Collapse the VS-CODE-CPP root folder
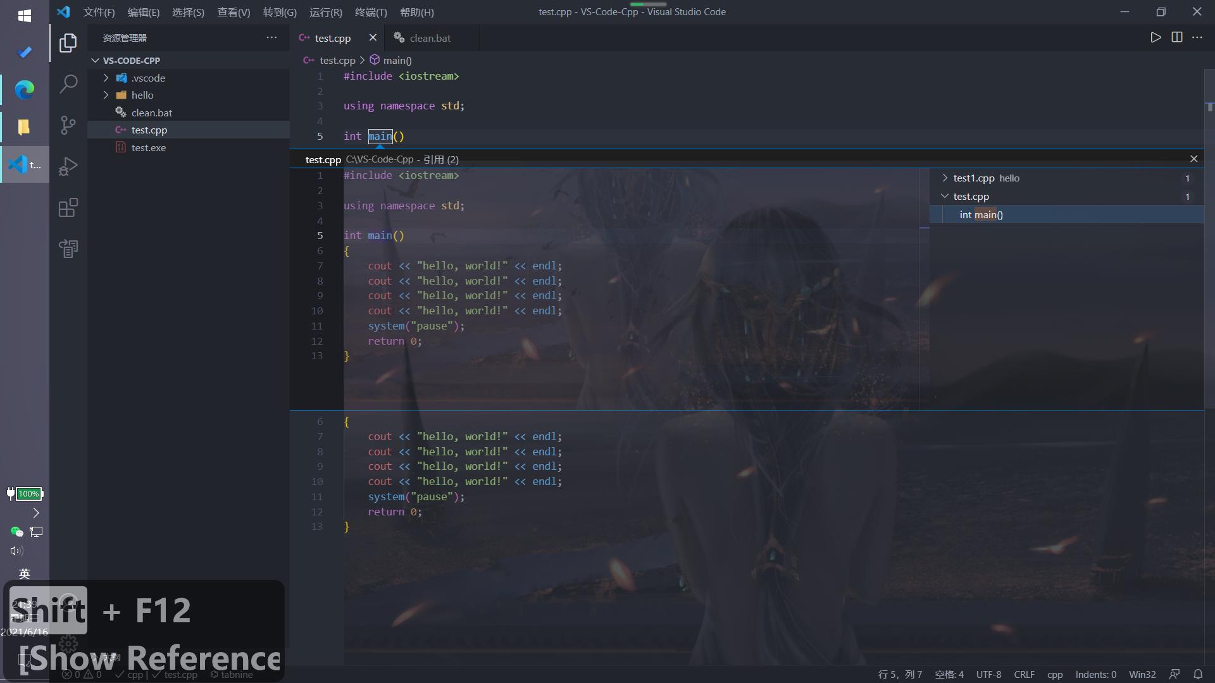1215x683 pixels. tap(96, 61)
